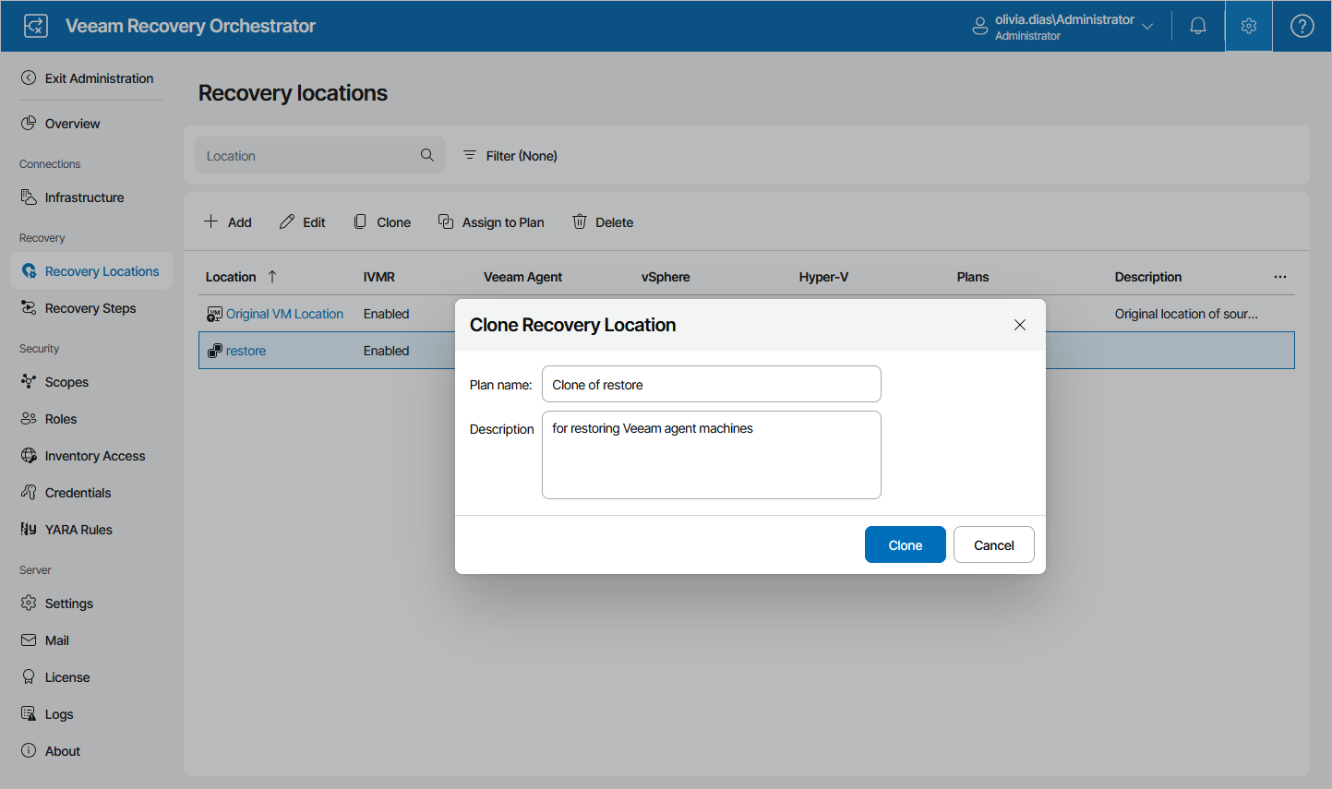Click the Scopes sidebar icon
Viewport: 1332px width, 789px height.
[x=29, y=381]
